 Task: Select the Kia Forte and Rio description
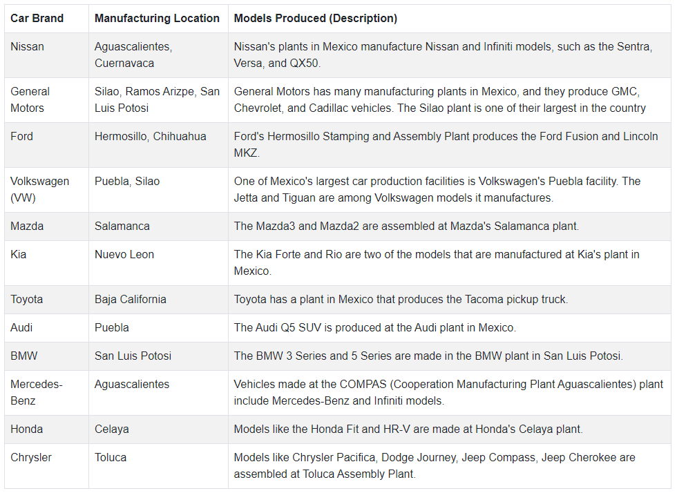point(450,263)
